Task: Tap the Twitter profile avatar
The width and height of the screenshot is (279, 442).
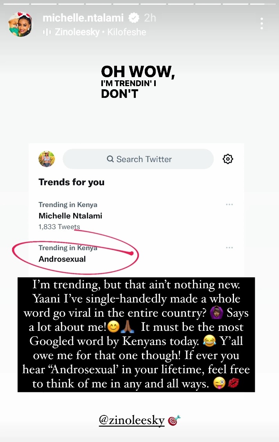Action: pyautogui.click(x=47, y=159)
